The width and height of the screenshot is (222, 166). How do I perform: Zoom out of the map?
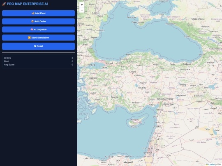[82, 10]
